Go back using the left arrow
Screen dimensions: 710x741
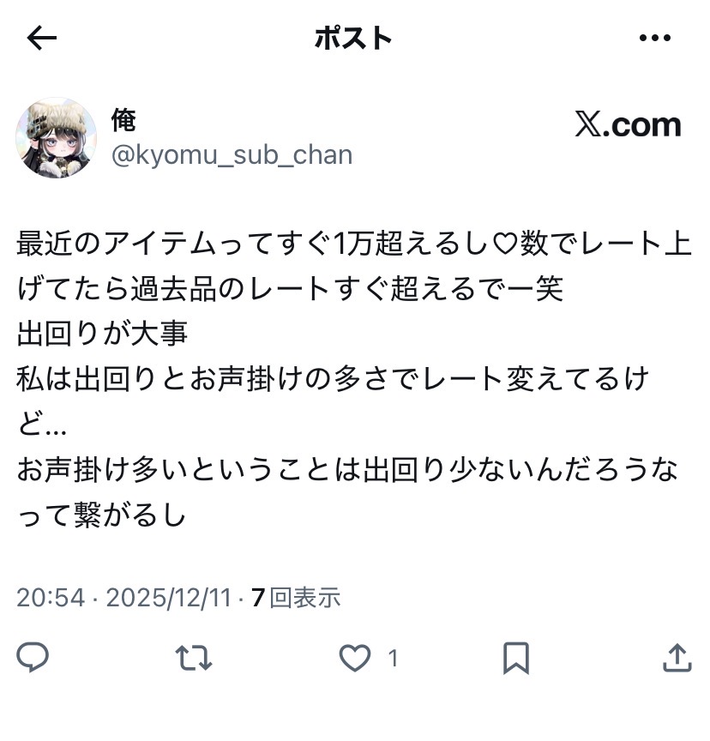tap(41, 38)
